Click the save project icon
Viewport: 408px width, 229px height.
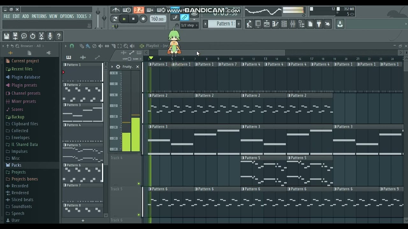click(x=7, y=36)
